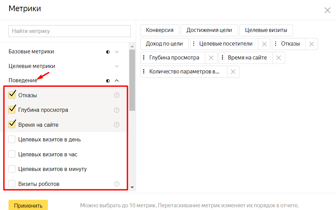
Task: Click the Целевые посетители chip label
Action: click(226, 44)
